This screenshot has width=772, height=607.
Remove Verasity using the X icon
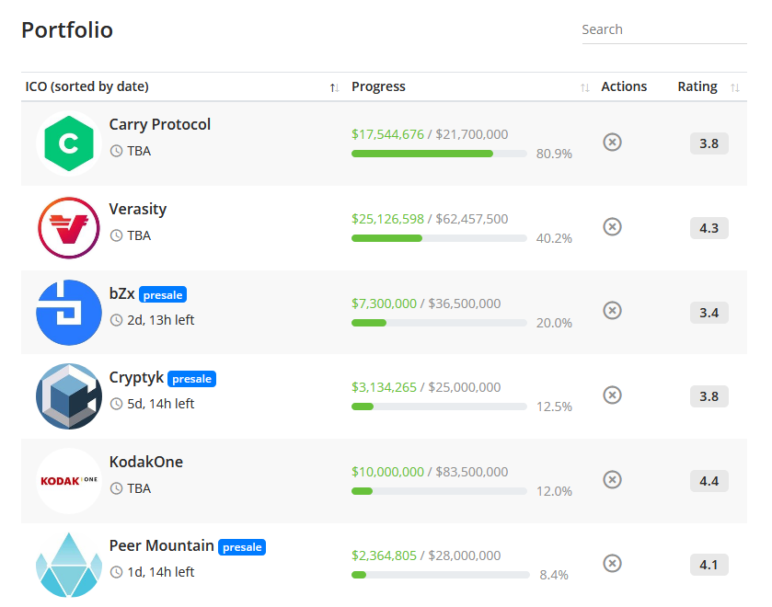click(x=612, y=227)
